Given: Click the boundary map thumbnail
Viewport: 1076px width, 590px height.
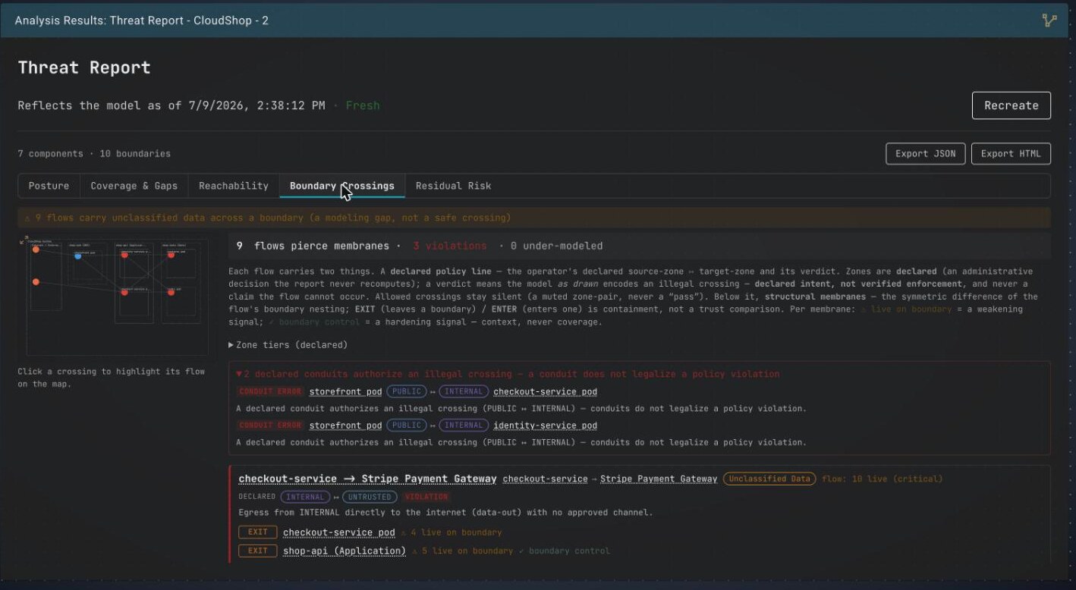Looking at the screenshot, I should [117, 297].
